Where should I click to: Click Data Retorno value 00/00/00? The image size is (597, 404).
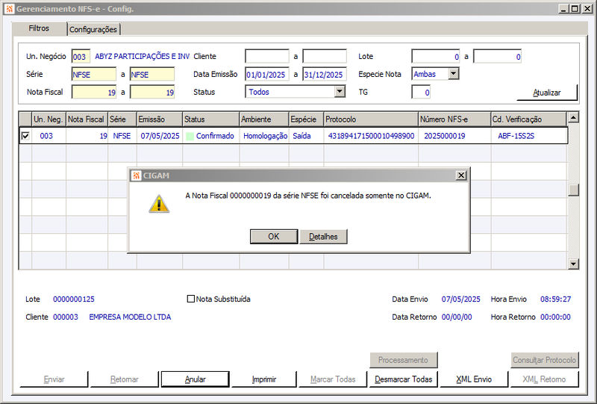(457, 317)
